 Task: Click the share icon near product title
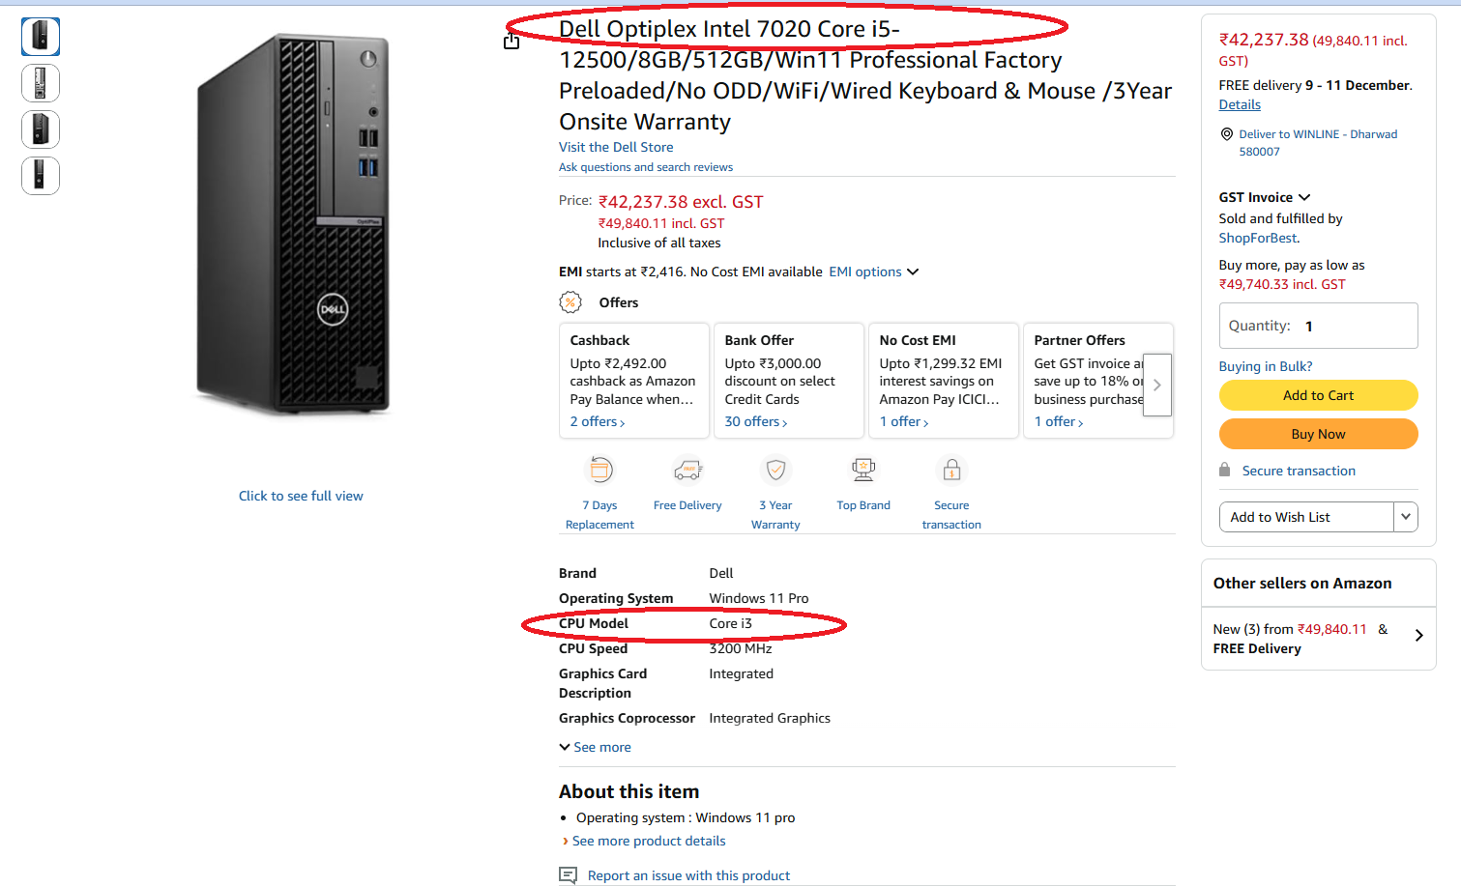tap(511, 42)
